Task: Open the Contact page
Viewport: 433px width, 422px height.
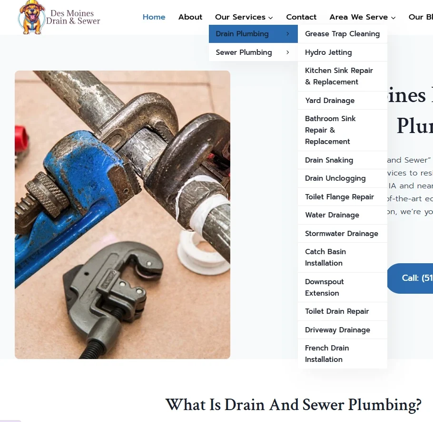Action: 301,17
